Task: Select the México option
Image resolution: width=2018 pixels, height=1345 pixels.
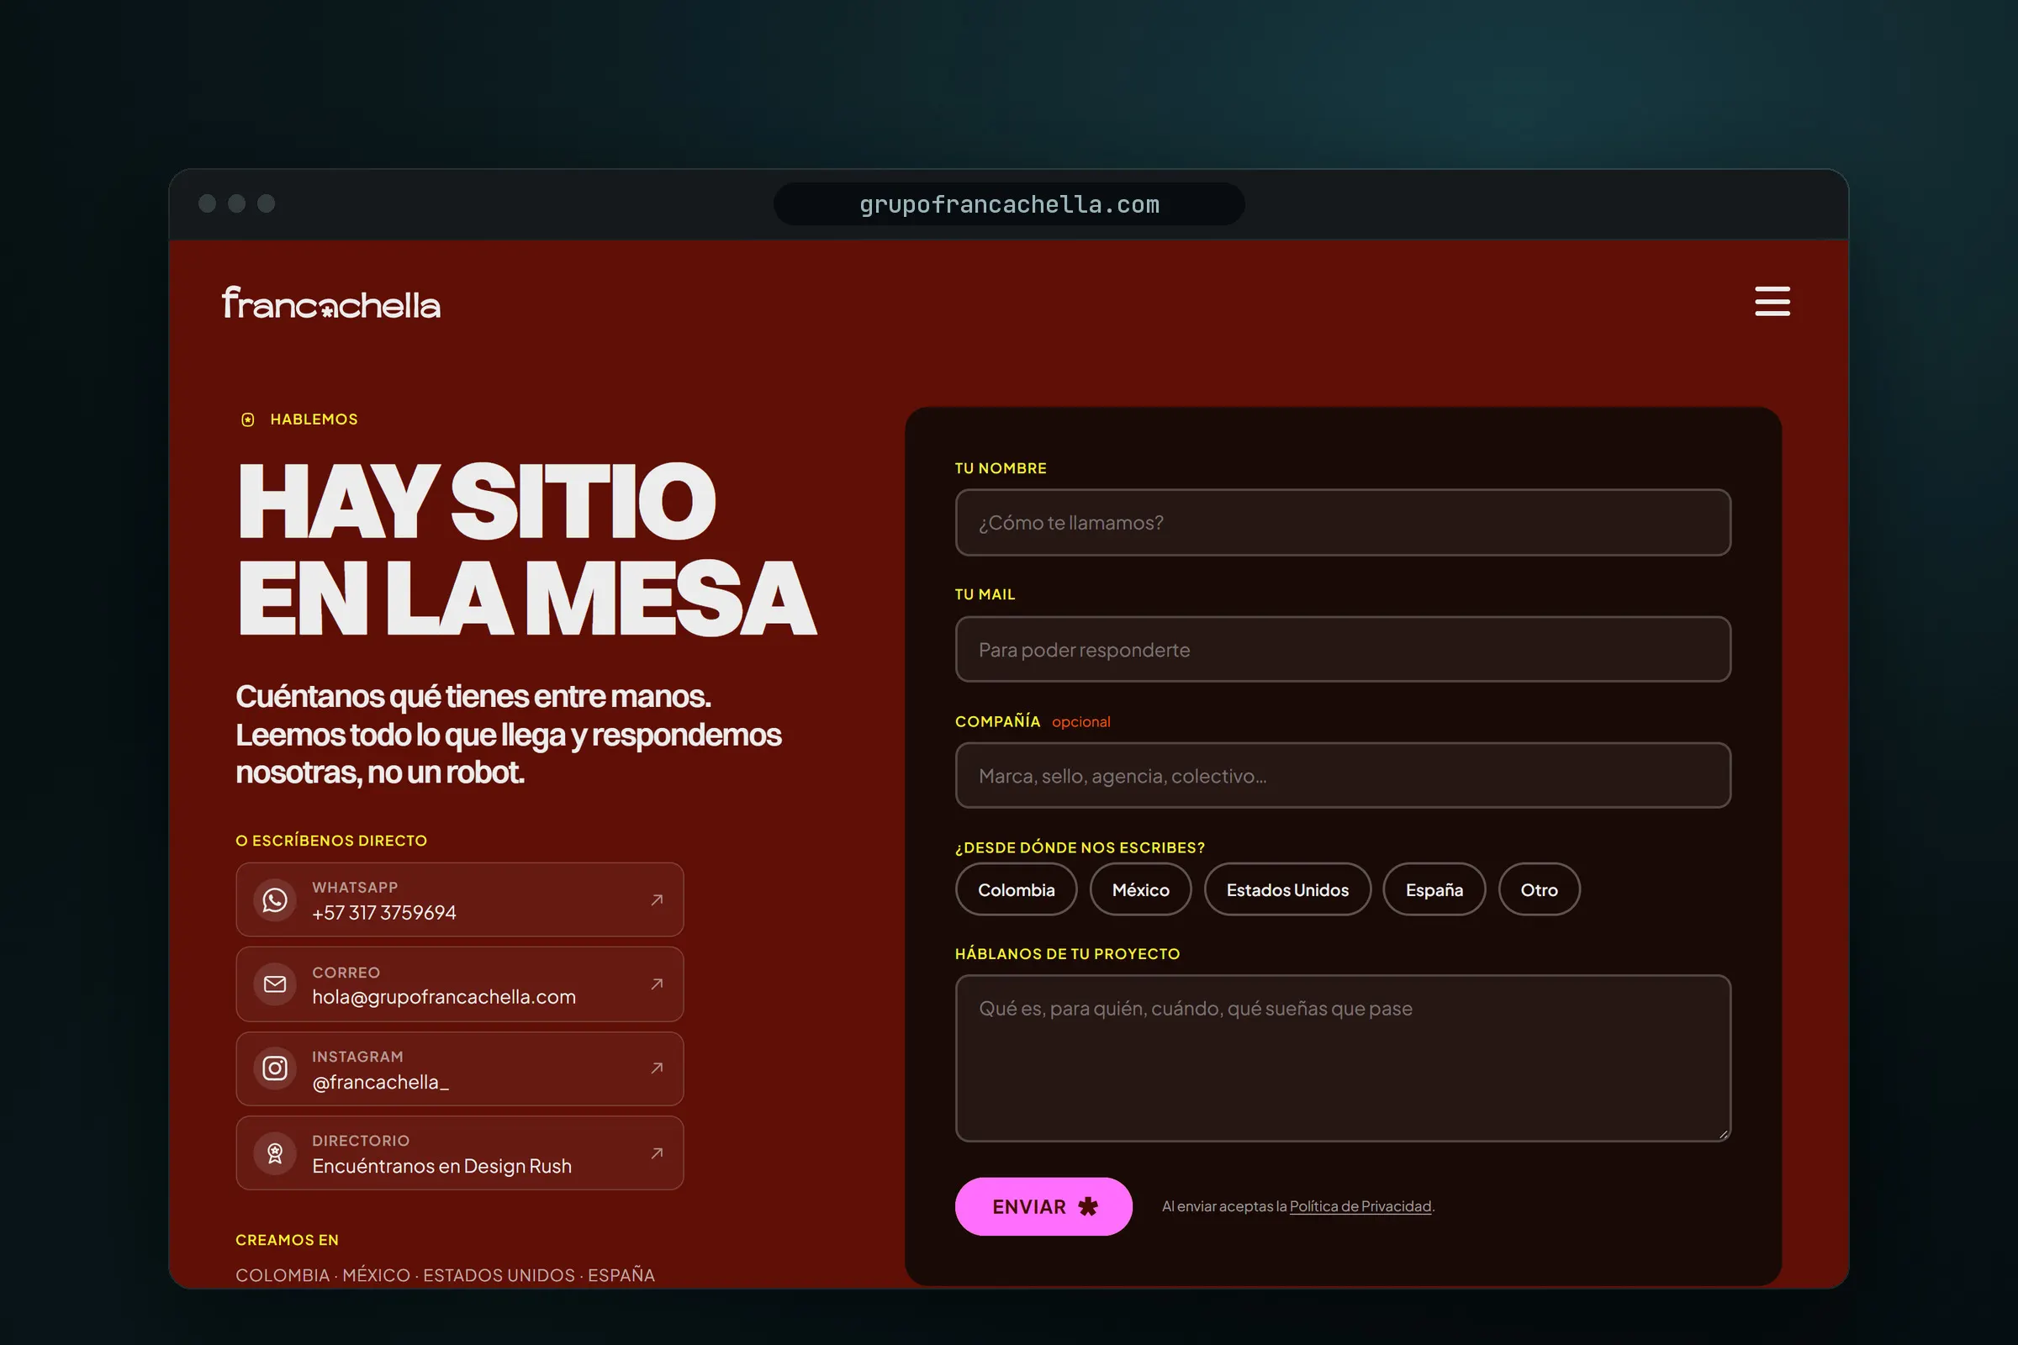Action: click(1140, 889)
